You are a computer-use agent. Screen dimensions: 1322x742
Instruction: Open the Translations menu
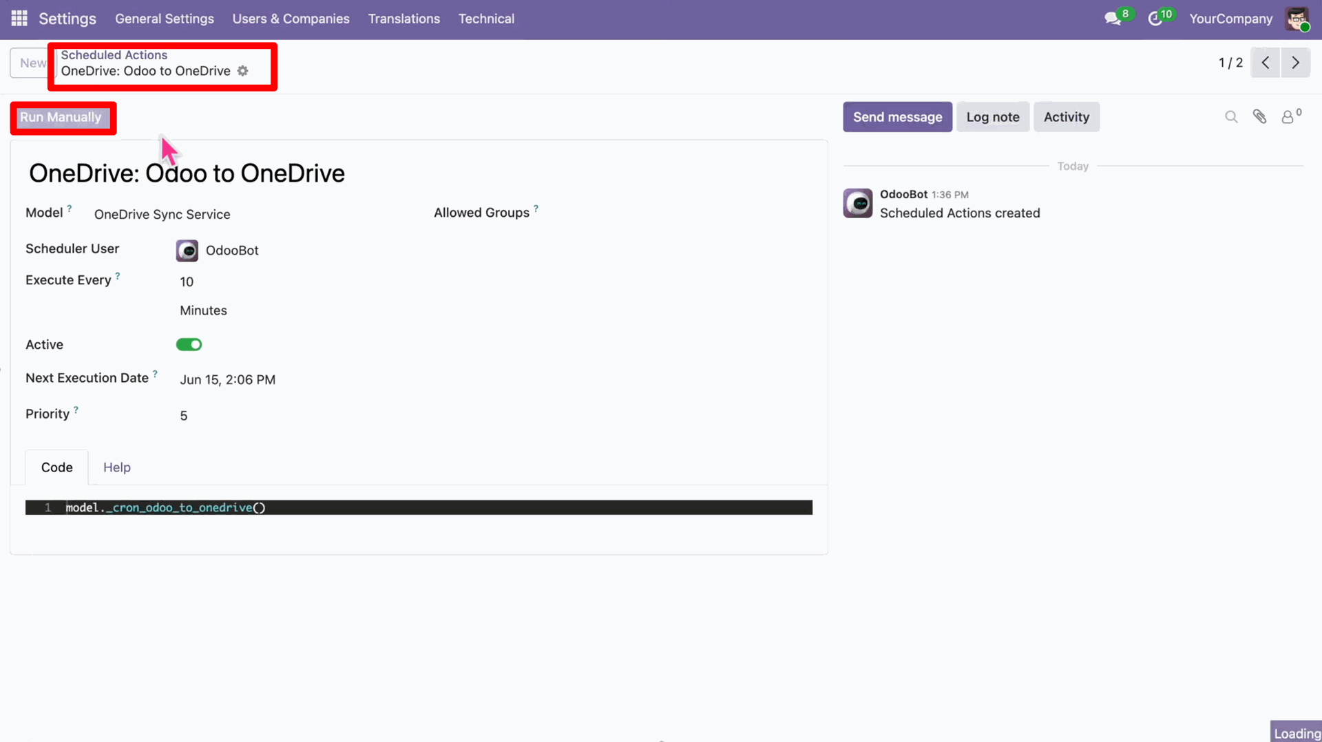(404, 19)
